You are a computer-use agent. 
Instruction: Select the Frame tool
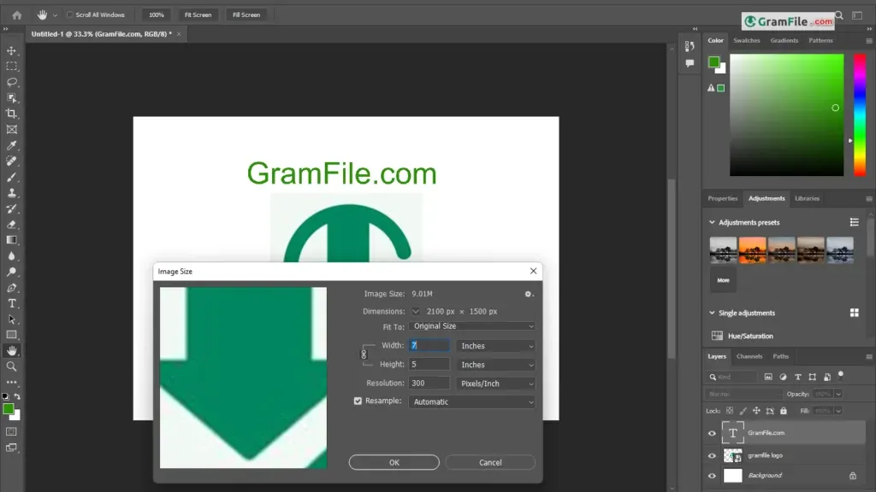12,130
